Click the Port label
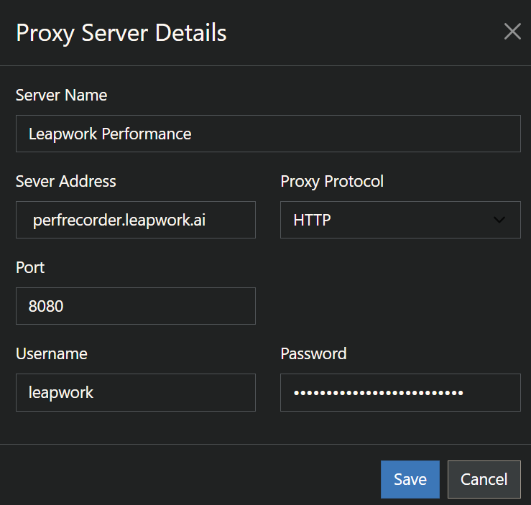Screen dimensions: 531x505 [30, 268]
